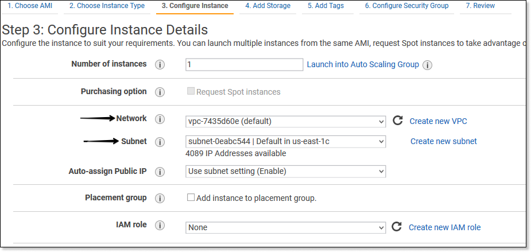
Task: Expand the Subnet dropdown
Action: click(286, 141)
